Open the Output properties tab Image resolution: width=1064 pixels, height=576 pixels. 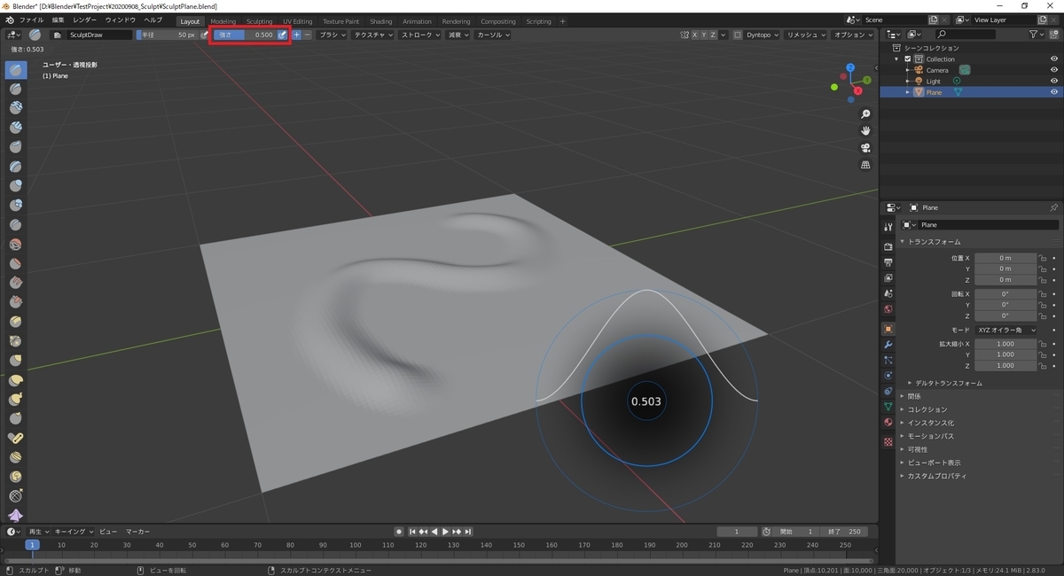(888, 262)
